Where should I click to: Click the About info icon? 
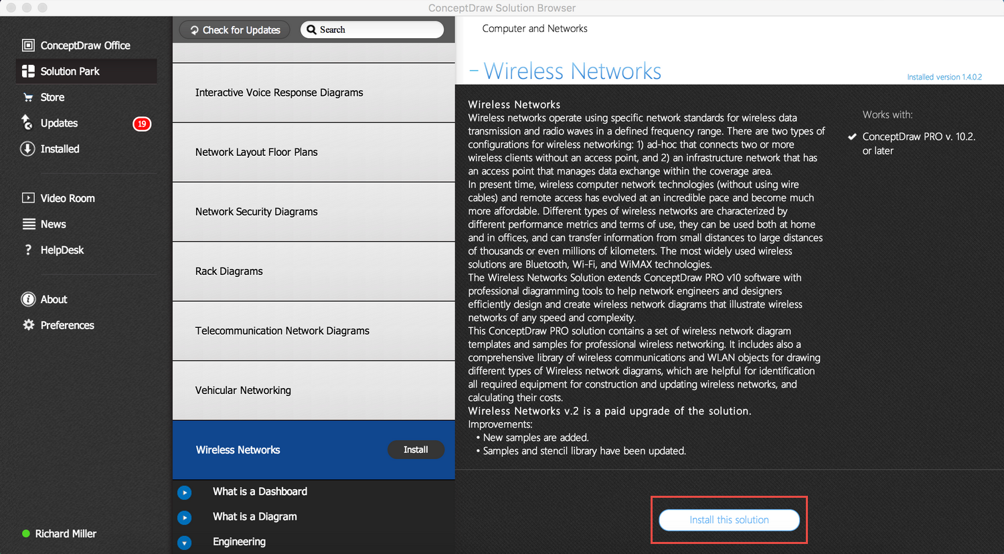tap(28, 299)
